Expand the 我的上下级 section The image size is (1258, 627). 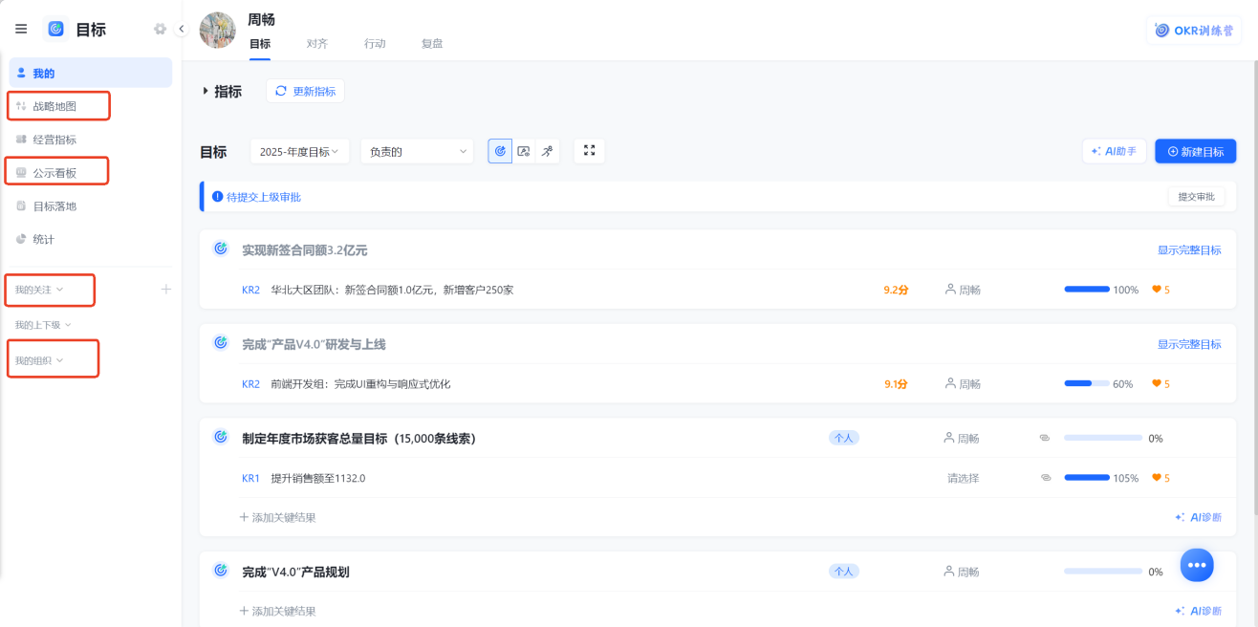[x=43, y=325]
